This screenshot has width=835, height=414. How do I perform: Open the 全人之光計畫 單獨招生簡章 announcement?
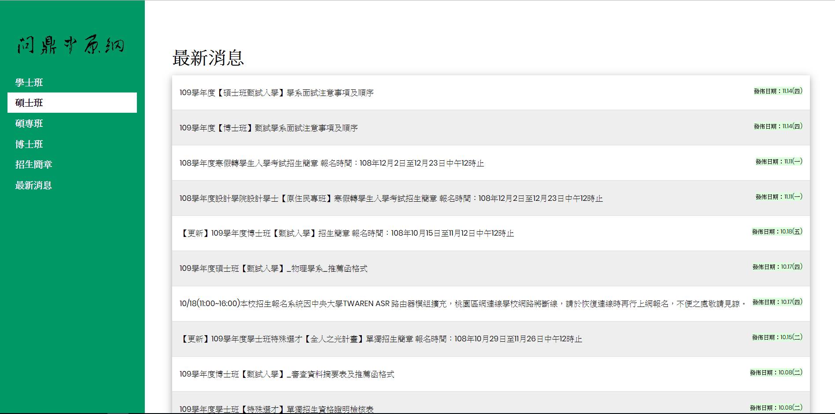tap(381, 339)
